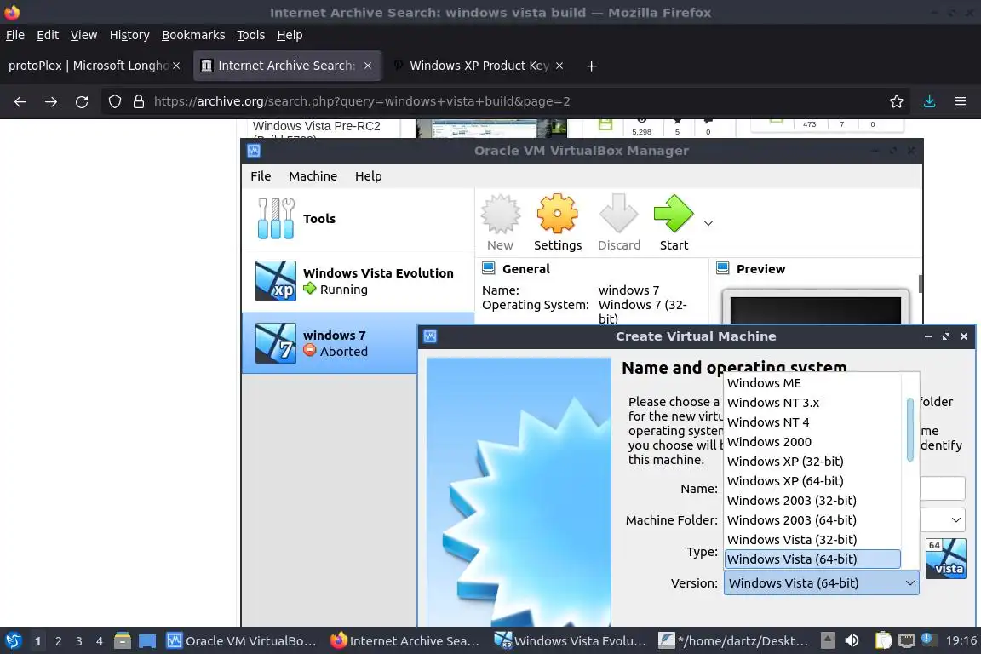Expand the Machine Folder dropdown arrow
Viewport: 981px width, 654px height.
(x=955, y=520)
